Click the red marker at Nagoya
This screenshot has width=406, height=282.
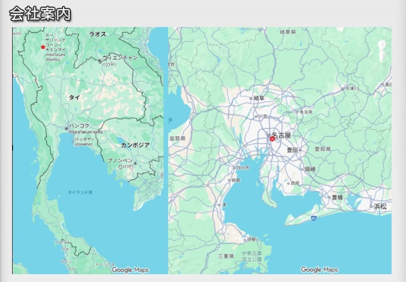[x=272, y=139]
